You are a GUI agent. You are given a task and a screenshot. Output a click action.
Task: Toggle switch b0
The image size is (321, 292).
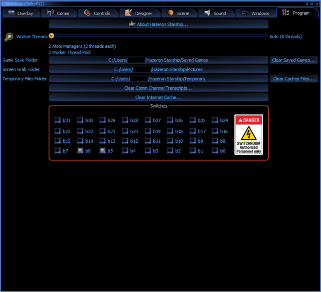coord(215,151)
